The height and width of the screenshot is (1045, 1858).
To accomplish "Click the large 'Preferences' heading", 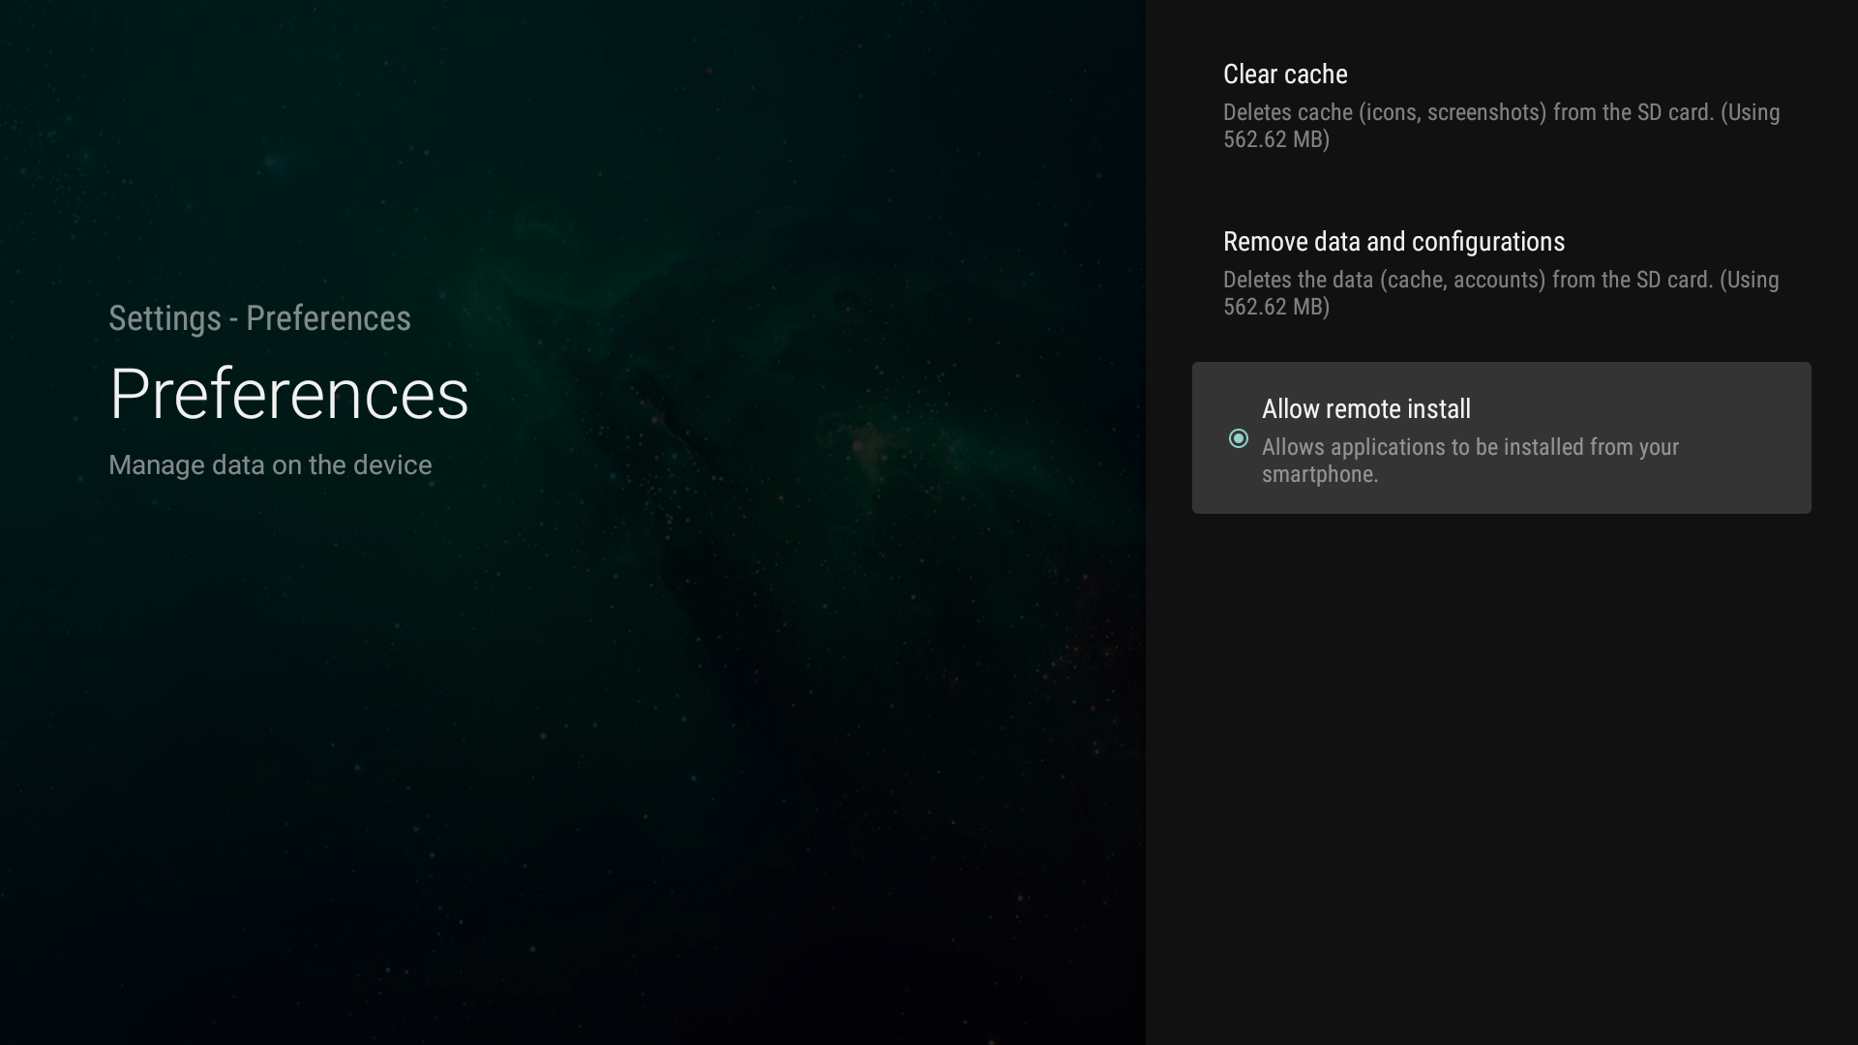I will point(288,394).
